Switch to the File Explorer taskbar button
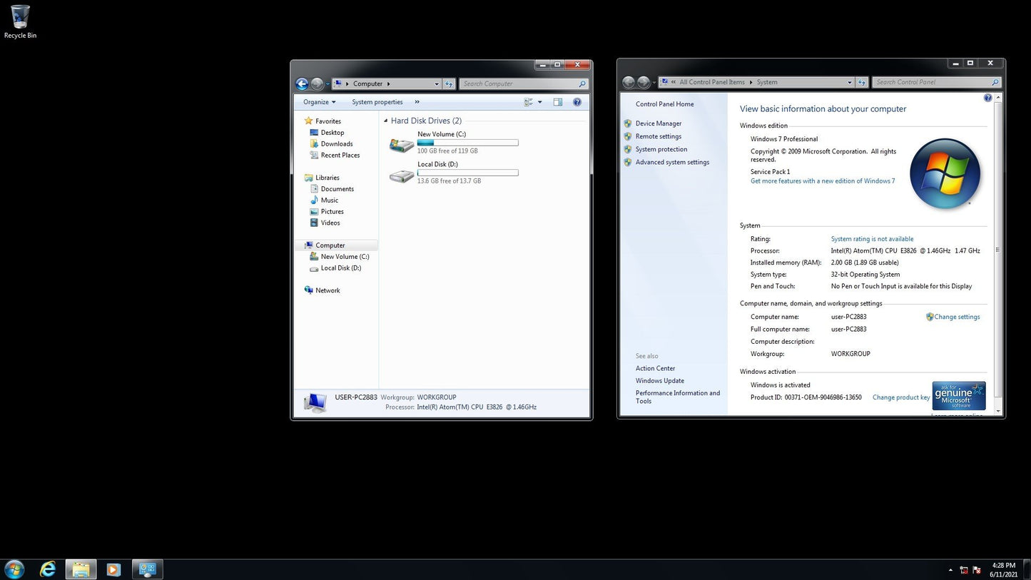This screenshot has height=580, width=1031. 81,569
